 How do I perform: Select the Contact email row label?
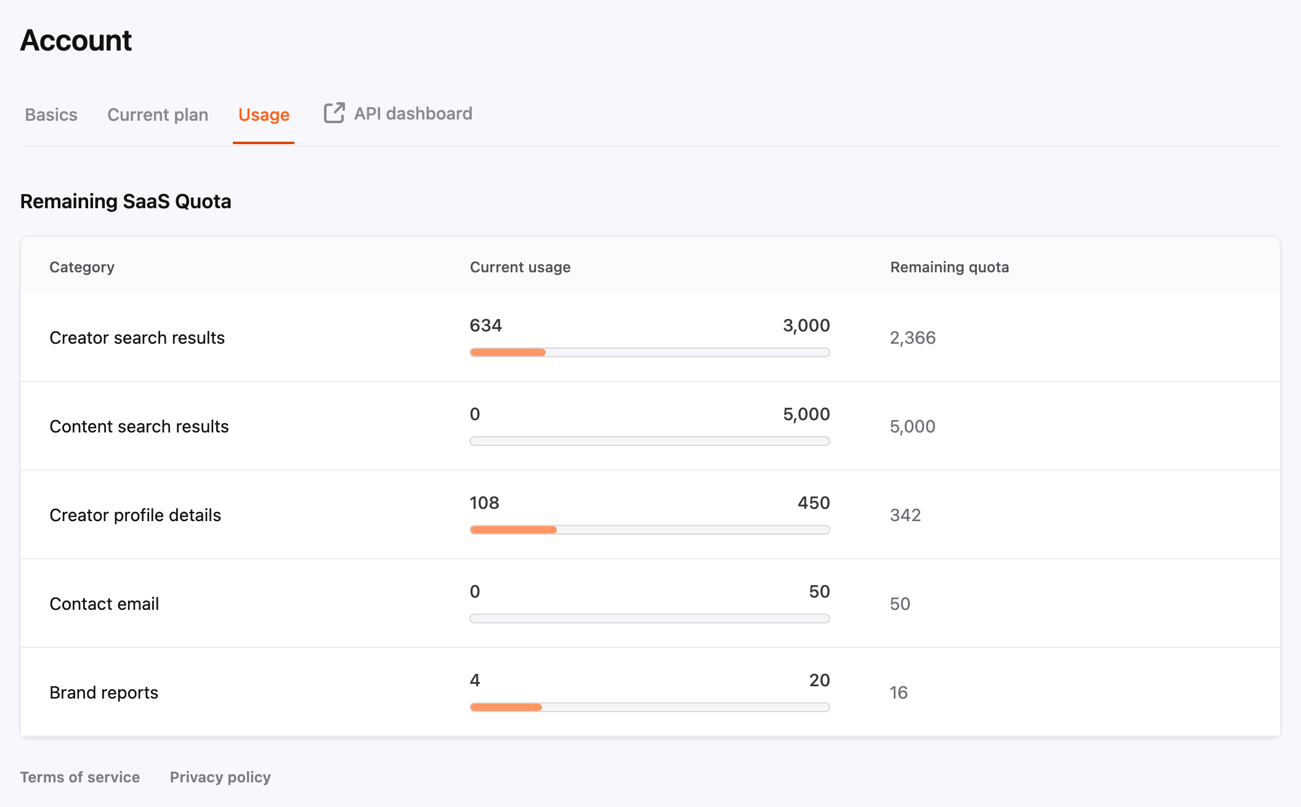click(104, 604)
